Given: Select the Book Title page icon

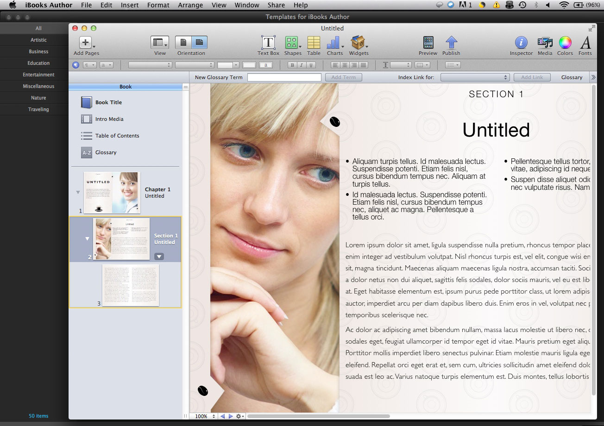Looking at the screenshot, I should click(x=87, y=102).
